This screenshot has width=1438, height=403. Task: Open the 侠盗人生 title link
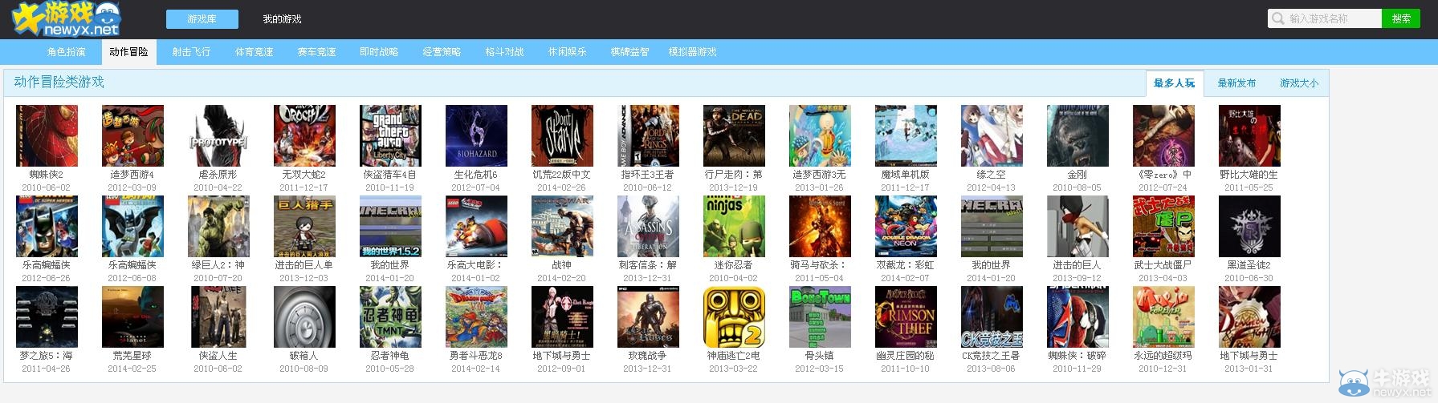[x=218, y=355]
